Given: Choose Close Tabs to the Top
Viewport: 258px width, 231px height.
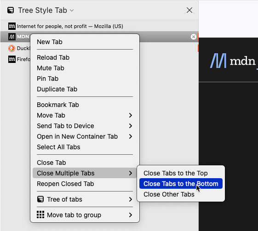Looking at the screenshot, I should [x=181, y=173].
